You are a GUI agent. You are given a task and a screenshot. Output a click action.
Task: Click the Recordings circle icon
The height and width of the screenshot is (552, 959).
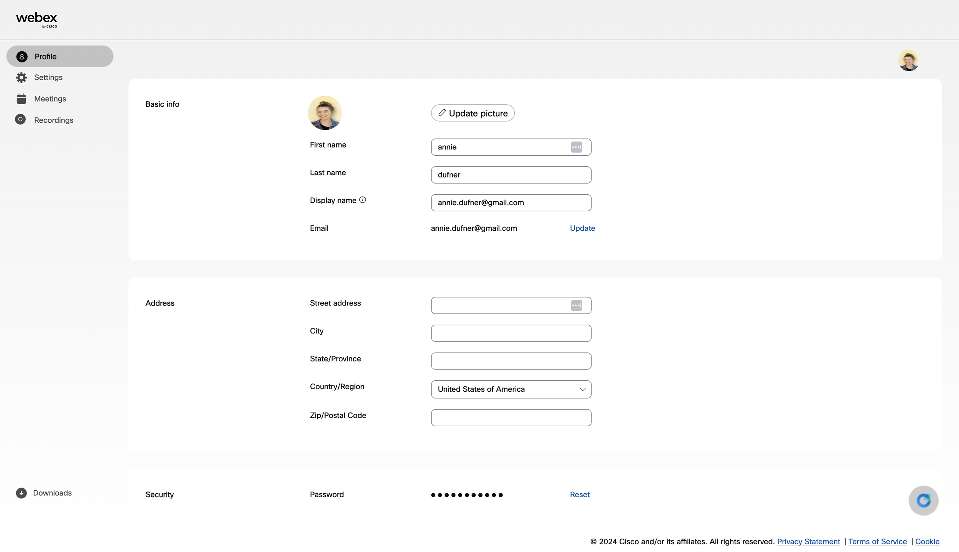20,119
